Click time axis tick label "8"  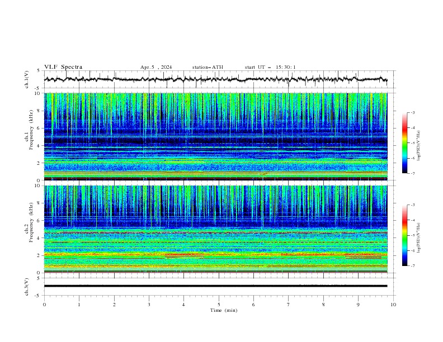pyautogui.click(x=323, y=305)
